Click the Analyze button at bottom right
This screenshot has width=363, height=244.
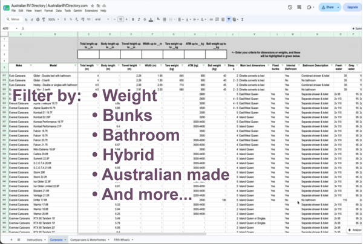[355, 230]
